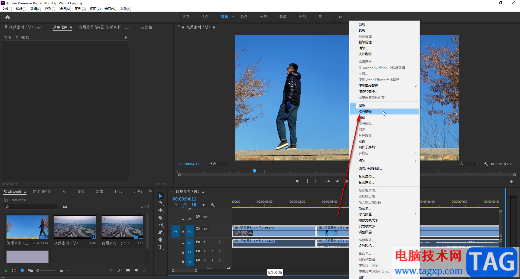This screenshot has width=520, height=279.
Task: Select the Type tool
Action: [x=160, y=247]
